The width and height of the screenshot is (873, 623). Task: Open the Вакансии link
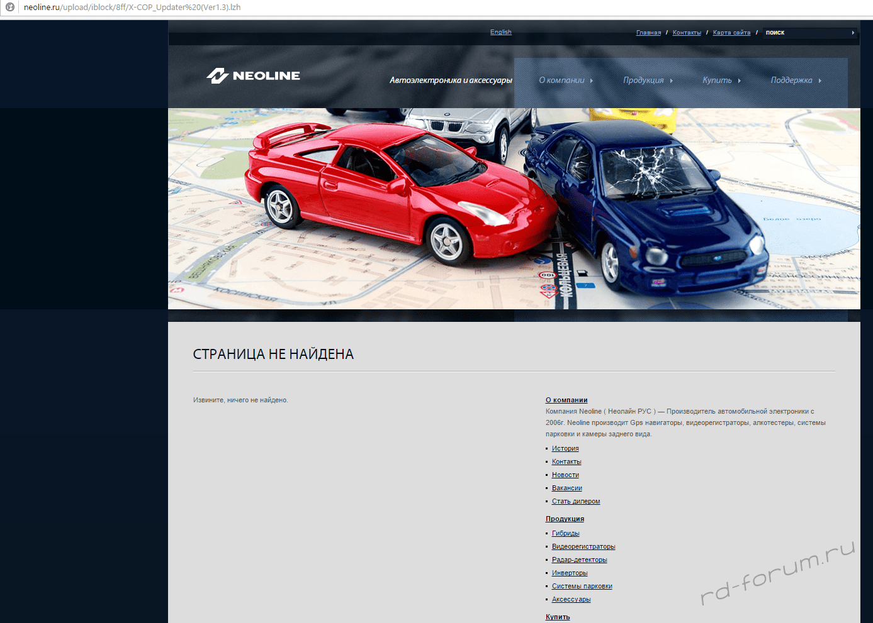pos(566,488)
